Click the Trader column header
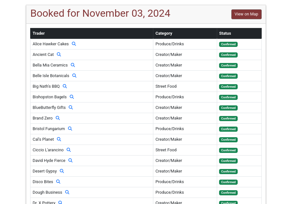The image size is (289, 204). pyautogui.click(x=39, y=33)
